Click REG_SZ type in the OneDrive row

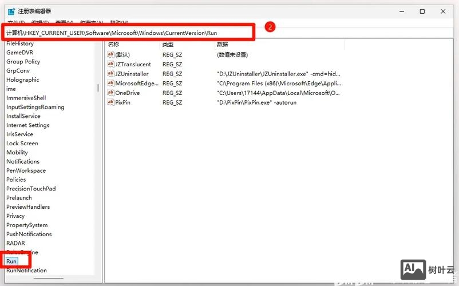point(172,93)
